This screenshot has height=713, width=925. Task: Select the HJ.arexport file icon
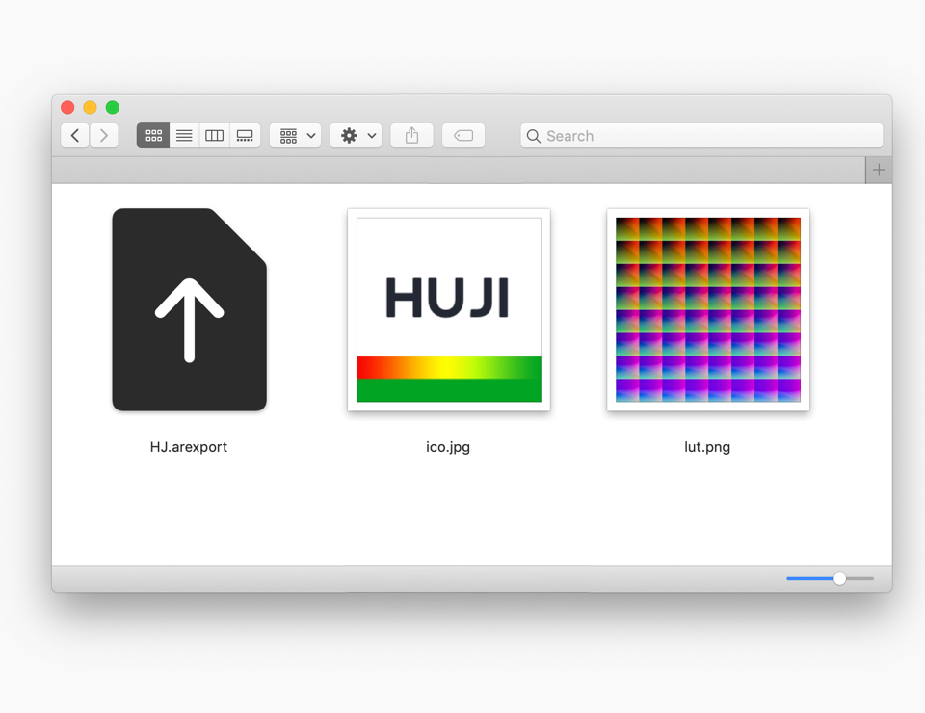(190, 309)
